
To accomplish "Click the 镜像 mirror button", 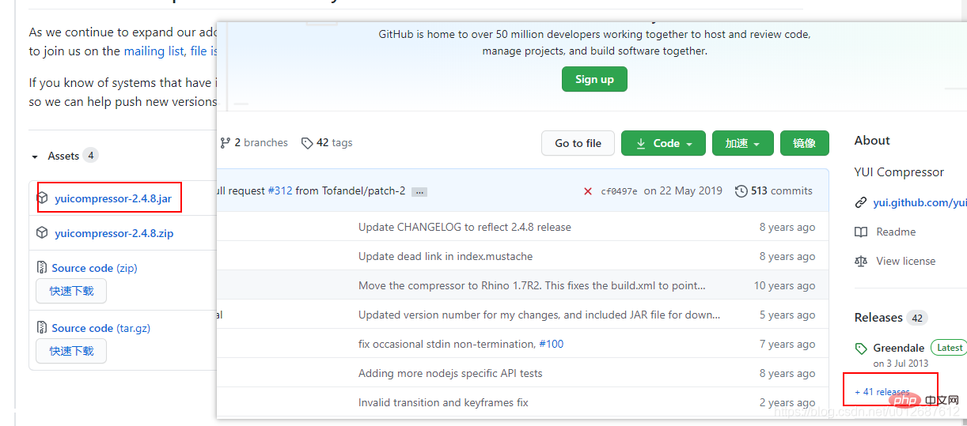I will tap(804, 143).
